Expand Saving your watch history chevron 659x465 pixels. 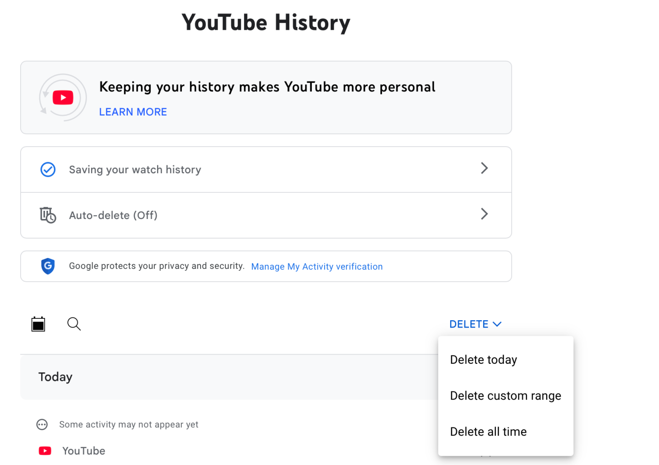tap(484, 168)
